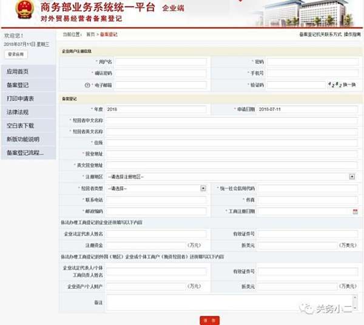Focus 折美元 field beside 注册资金
Screen dimensions: 364x325
point(297,245)
